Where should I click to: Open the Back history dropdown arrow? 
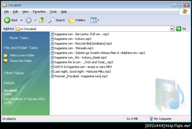point(21,20)
